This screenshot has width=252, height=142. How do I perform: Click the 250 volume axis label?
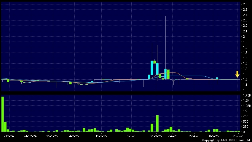(x=245, y=127)
